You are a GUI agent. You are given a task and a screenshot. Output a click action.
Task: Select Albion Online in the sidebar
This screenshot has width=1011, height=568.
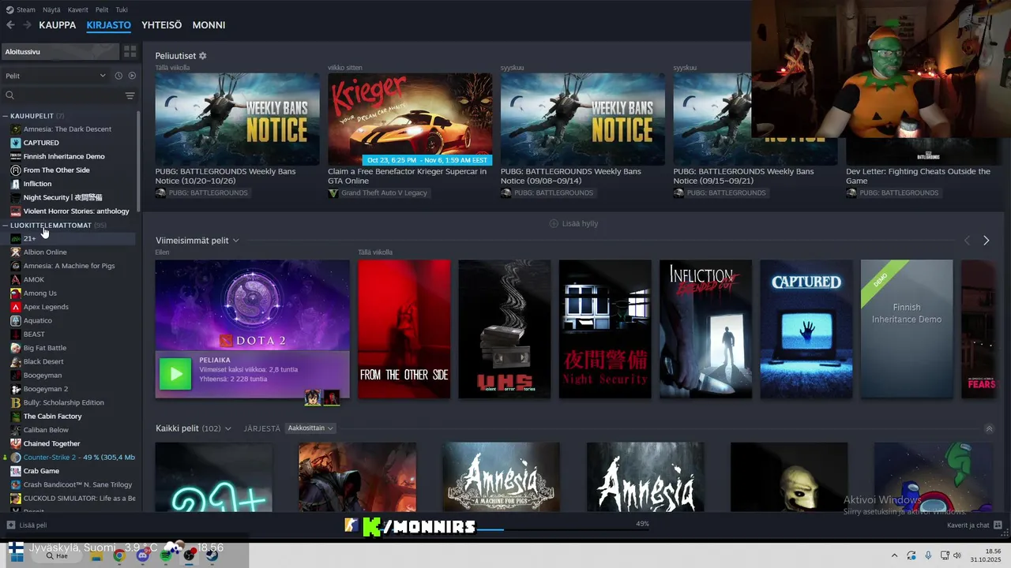[x=71, y=252]
